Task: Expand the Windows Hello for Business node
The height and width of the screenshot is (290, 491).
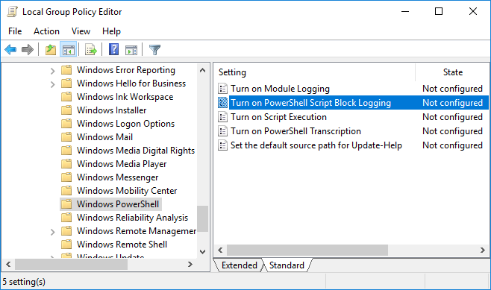Action: tap(52, 84)
